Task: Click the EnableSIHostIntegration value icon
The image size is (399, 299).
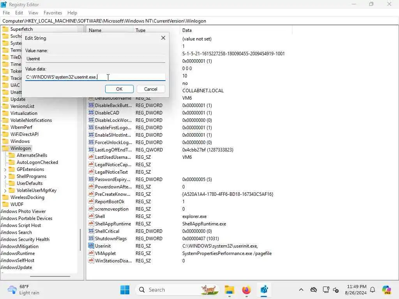Action: (x=91, y=135)
